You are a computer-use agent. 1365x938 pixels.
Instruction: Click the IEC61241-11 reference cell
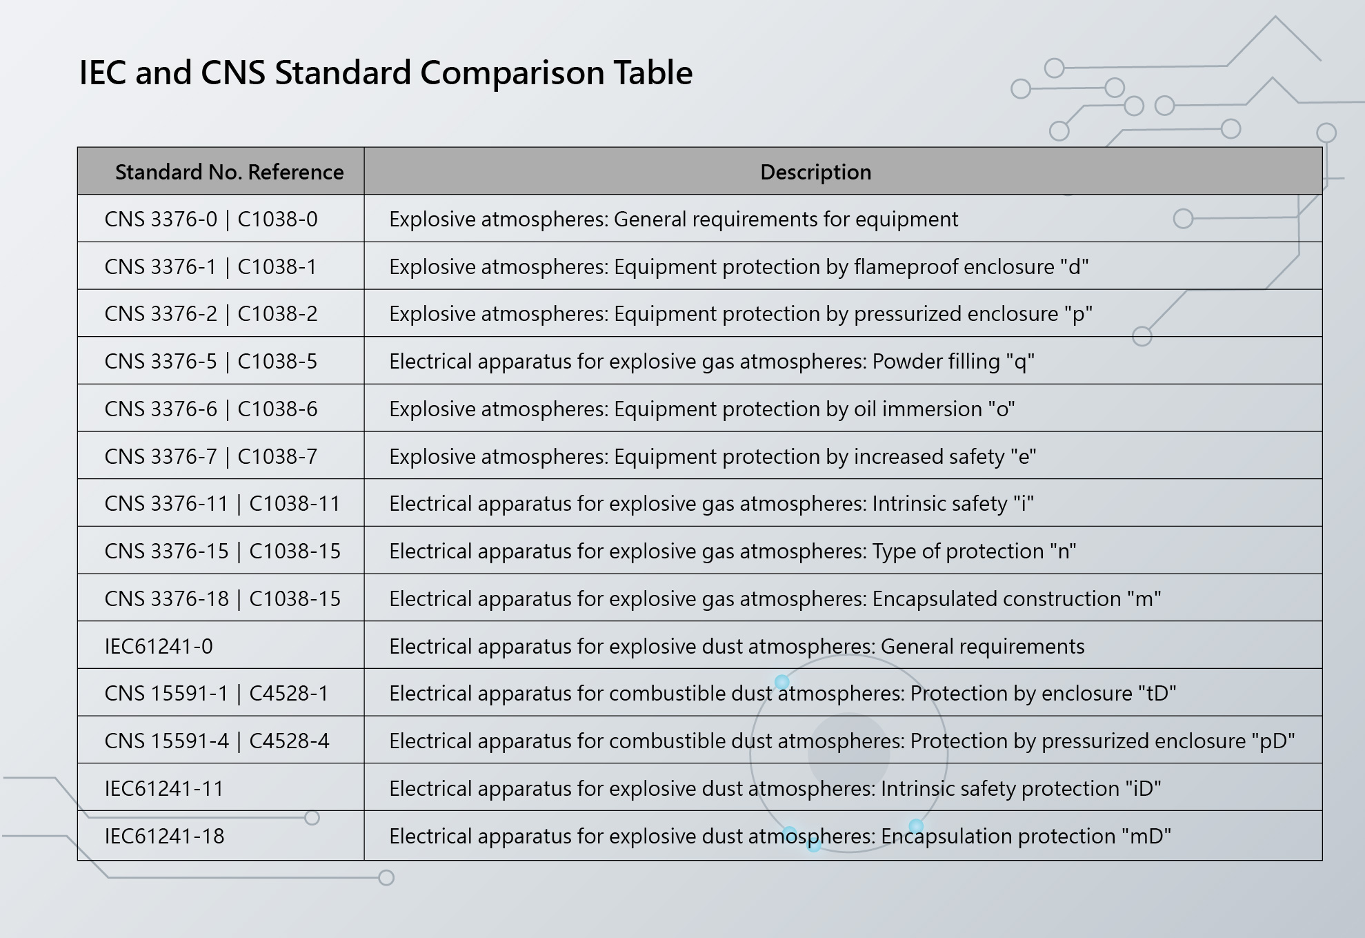tap(164, 789)
